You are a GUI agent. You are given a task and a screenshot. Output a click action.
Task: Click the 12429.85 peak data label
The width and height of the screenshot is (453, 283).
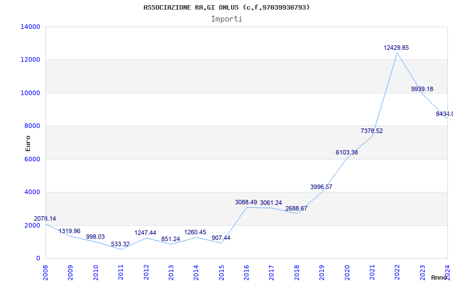[x=396, y=48]
